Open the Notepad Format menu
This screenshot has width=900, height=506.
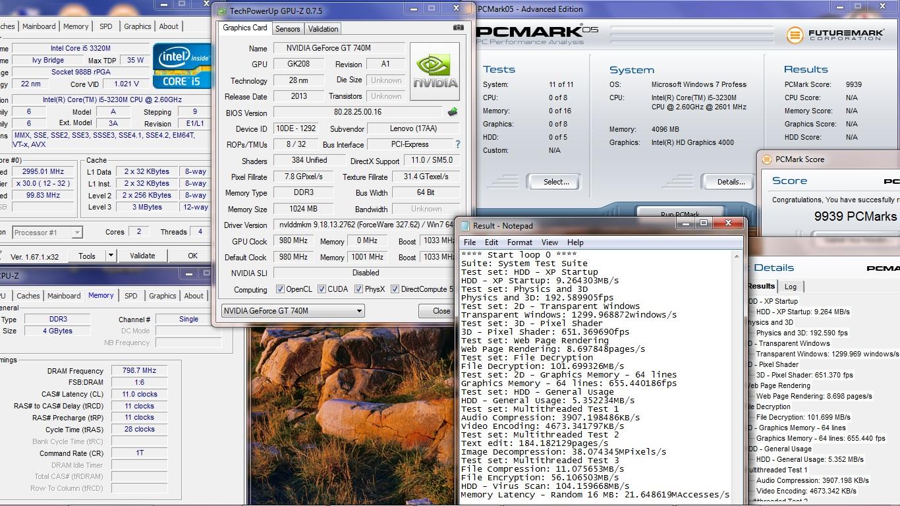click(520, 242)
